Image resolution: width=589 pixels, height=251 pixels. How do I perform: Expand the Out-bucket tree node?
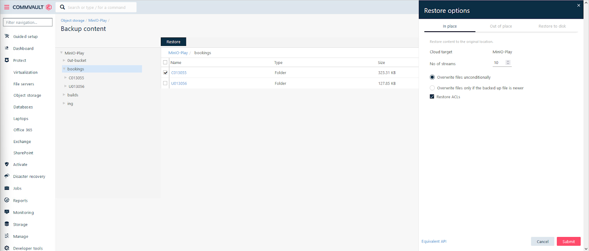click(x=64, y=60)
